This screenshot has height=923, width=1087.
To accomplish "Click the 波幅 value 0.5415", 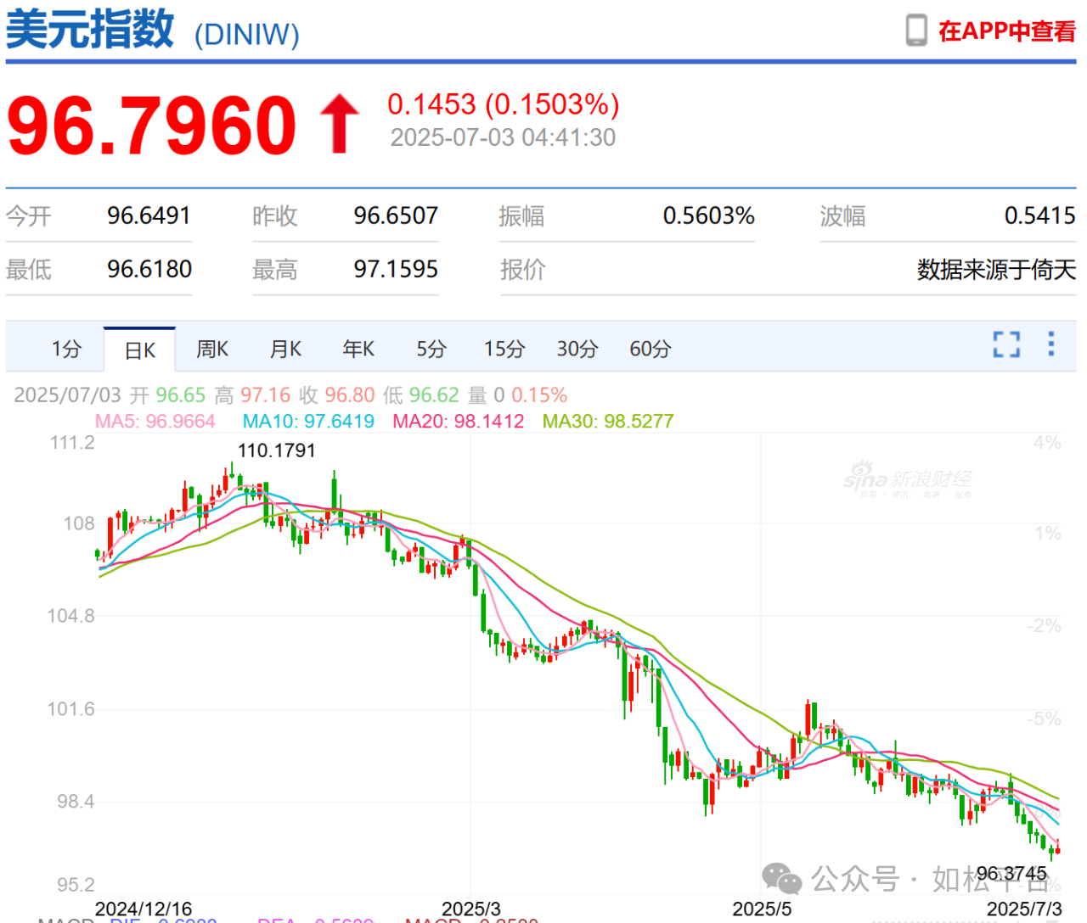I will pos(1039,215).
